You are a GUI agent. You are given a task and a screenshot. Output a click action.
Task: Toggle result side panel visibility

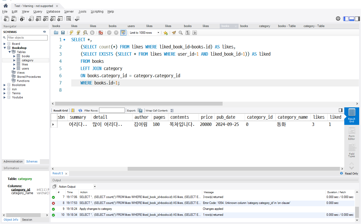coord(341,110)
